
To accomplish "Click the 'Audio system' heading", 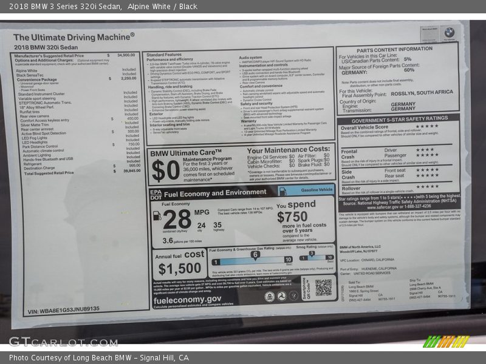I will coord(250,58).
